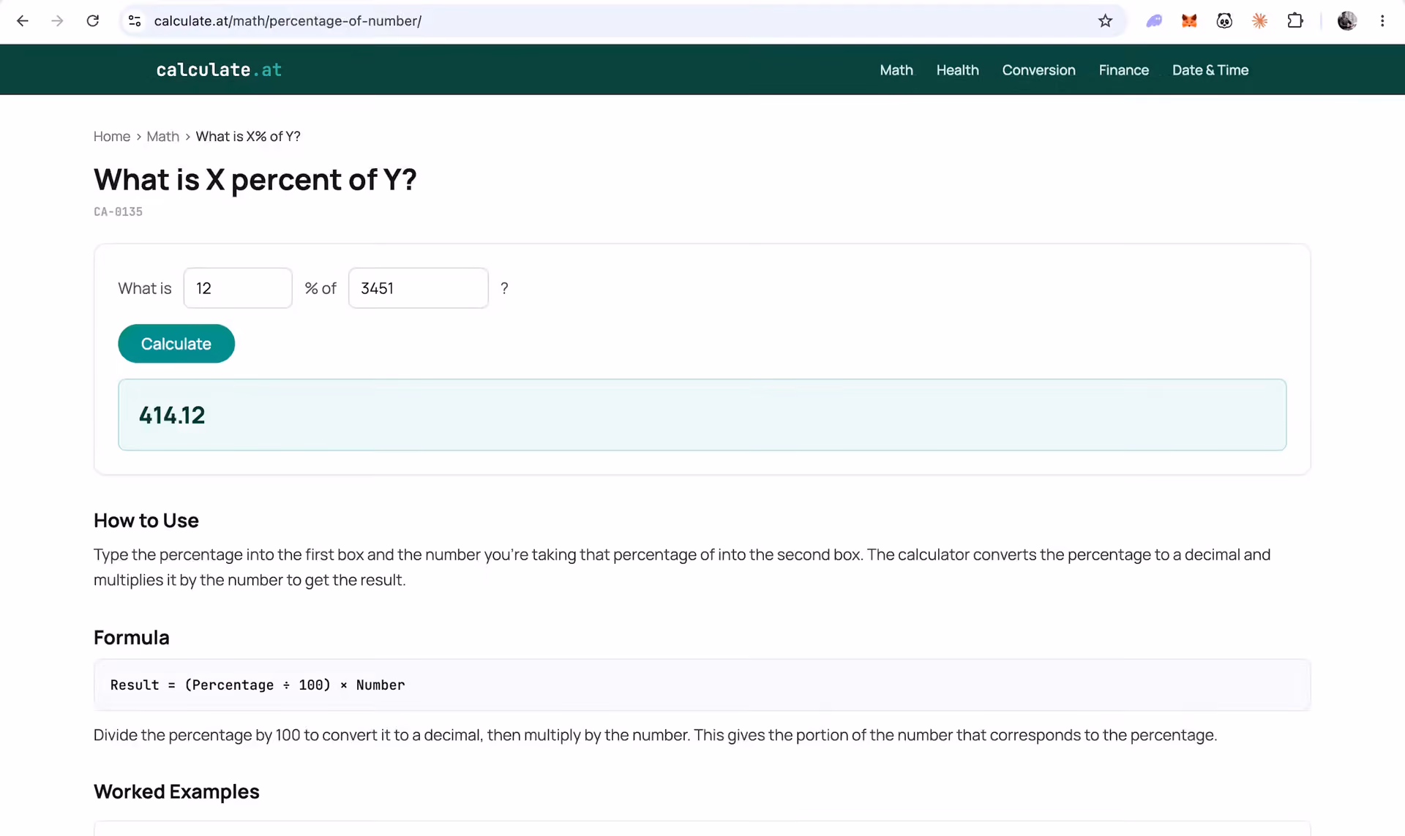
Task: Open the browser profile avatar
Action: tap(1347, 21)
